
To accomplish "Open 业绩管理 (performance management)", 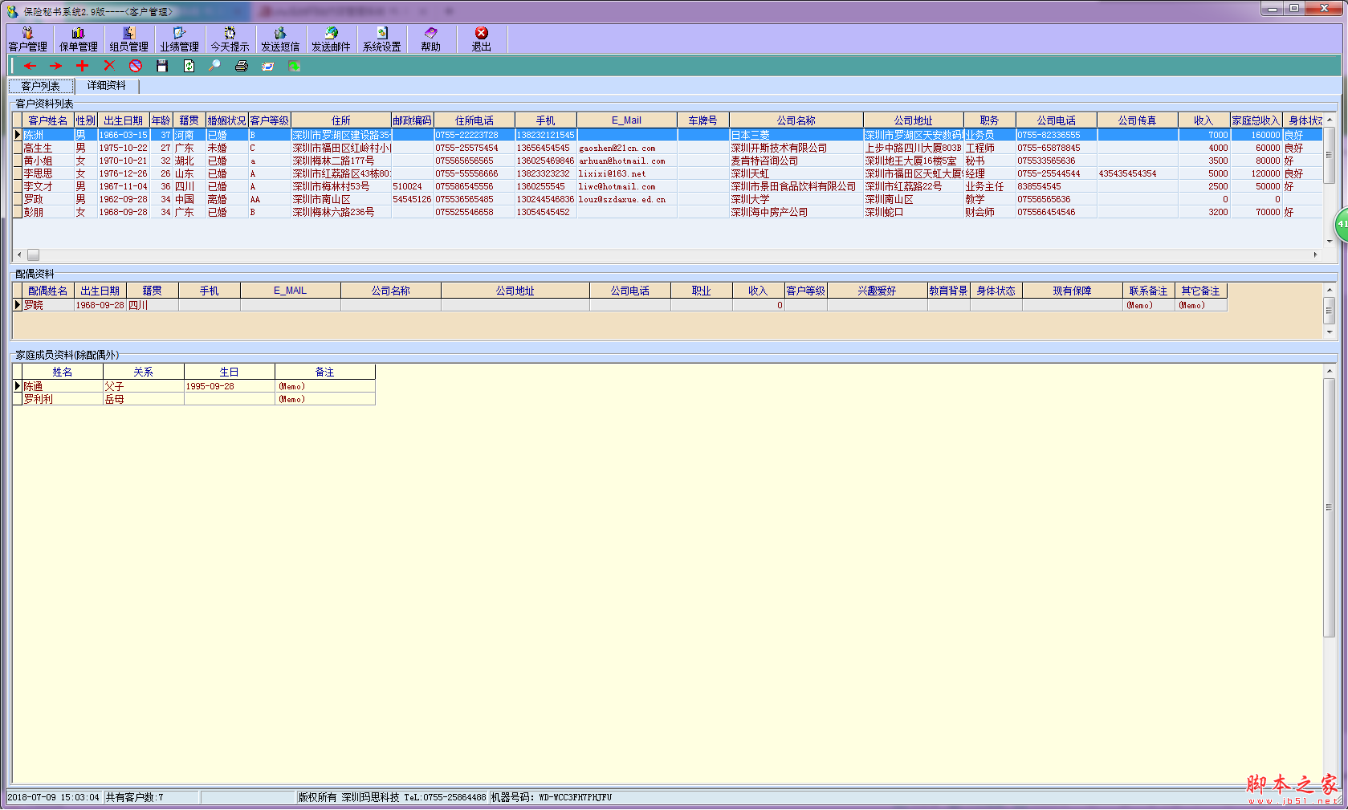I will (179, 39).
